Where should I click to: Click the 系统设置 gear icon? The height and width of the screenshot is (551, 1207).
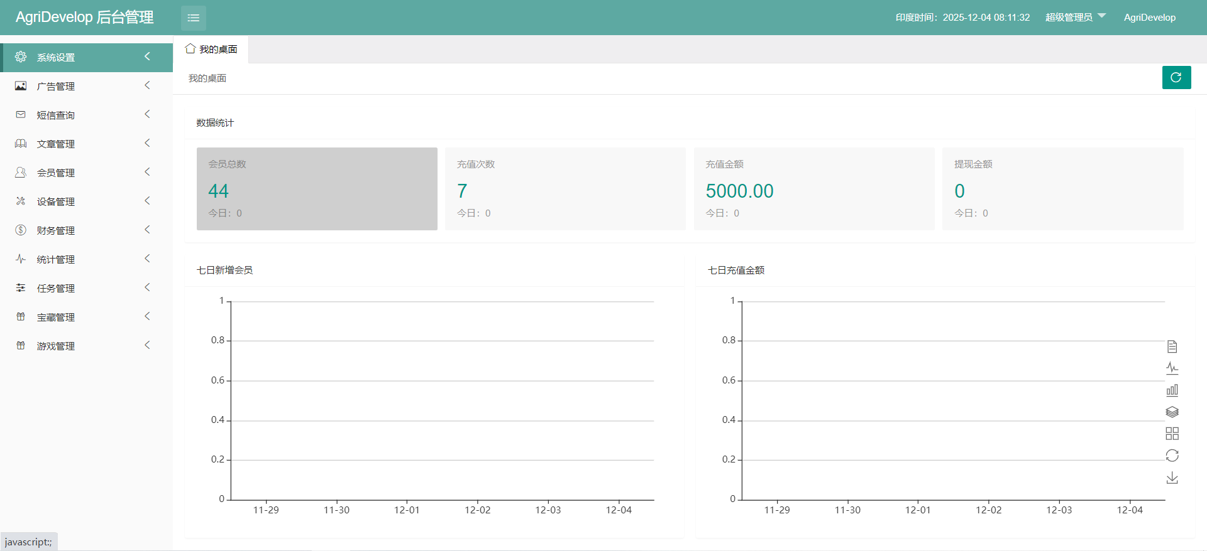pos(21,57)
